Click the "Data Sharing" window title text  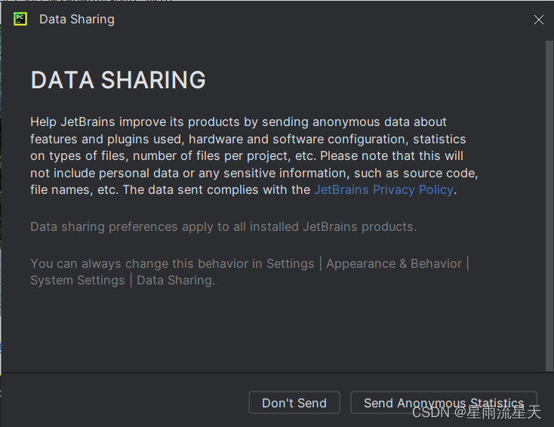[x=77, y=20]
